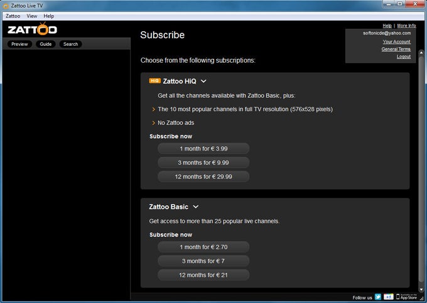This screenshot has height=303, width=427.
Task: Open the View menu
Action: [x=32, y=16]
